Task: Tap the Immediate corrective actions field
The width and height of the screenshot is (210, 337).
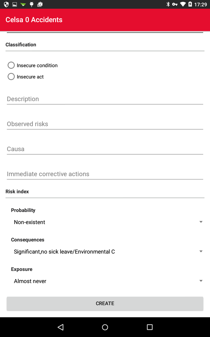Action: pyautogui.click(x=105, y=174)
